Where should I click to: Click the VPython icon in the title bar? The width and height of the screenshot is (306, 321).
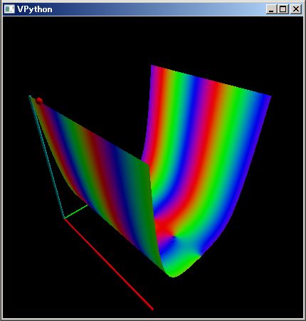click(x=9, y=9)
